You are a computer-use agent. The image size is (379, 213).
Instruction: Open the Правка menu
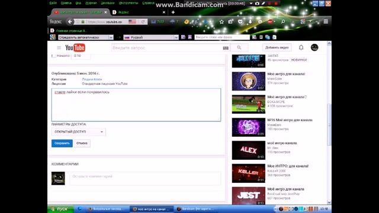tap(66, 3)
